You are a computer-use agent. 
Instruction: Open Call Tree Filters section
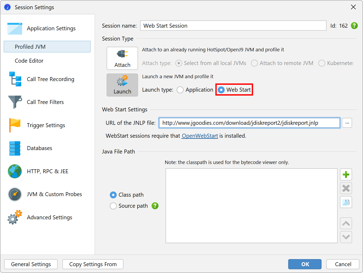point(45,102)
